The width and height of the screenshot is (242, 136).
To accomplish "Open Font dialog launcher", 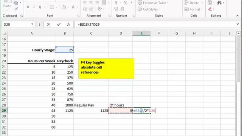I will pyautogui.click(x=78, y=15).
